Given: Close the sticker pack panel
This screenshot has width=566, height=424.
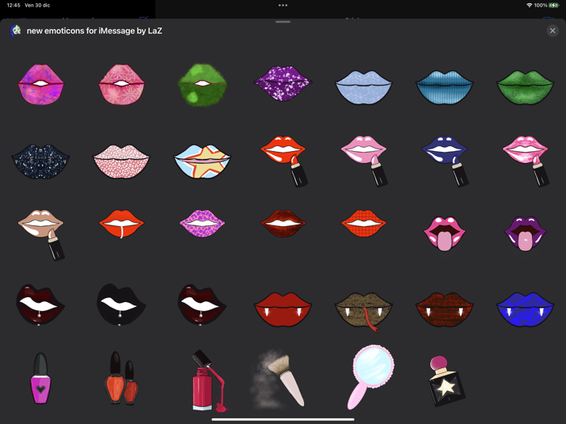Looking at the screenshot, I should (552, 31).
